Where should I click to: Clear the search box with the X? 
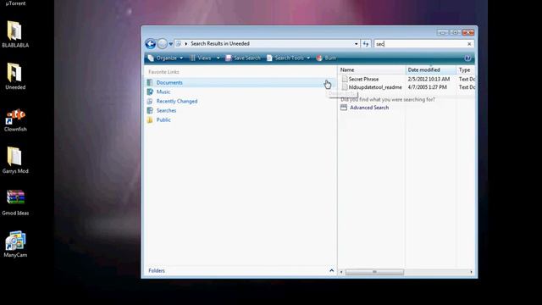click(x=469, y=44)
